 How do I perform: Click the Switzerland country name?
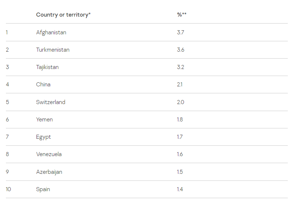click(x=50, y=102)
